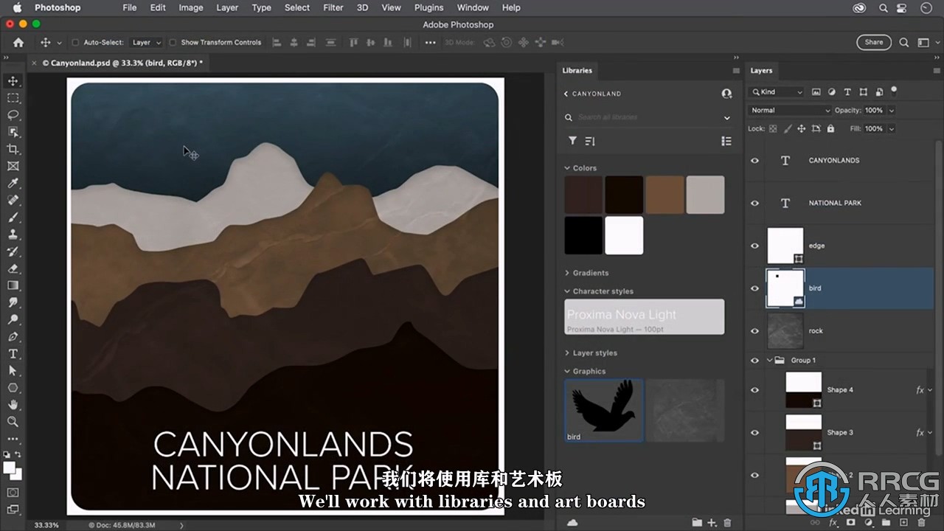This screenshot has height=531, width=944.
Task: Select the Clone Stamp tool
Action: coord(13,235)
